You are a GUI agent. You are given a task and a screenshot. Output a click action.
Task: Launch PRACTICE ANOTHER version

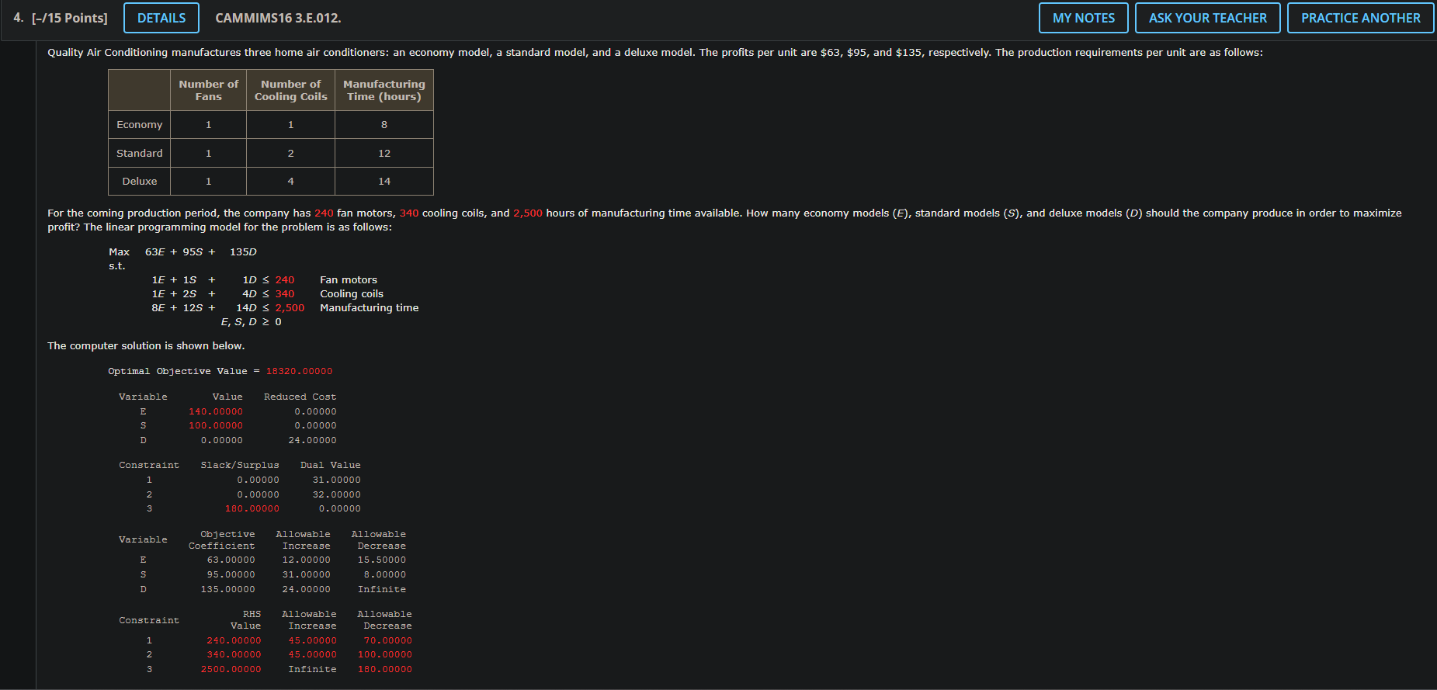(x=1360, y=18)
